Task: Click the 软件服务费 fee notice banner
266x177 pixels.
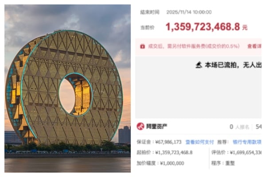Action: 198,46
